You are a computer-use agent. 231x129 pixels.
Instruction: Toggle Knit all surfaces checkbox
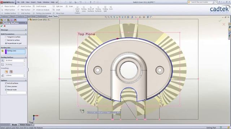(6, 83)
